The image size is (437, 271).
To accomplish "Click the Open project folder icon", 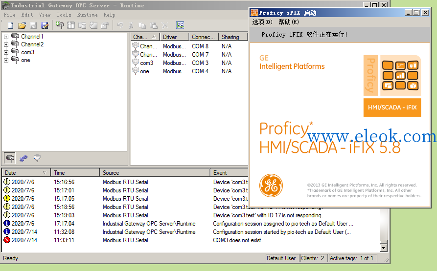I will [22, 25].
